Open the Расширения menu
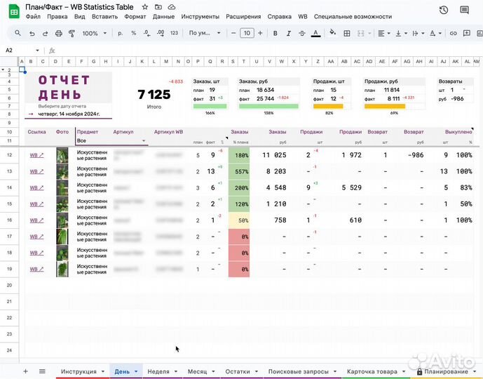Screen dimensions: 483x379 tap(243, 16)
